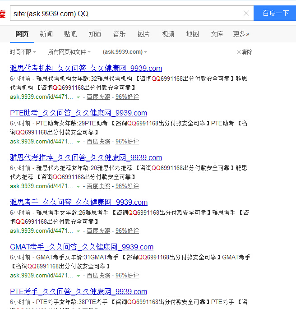The image size is (296, 309).
Task: Expand the green arrow under 雅思考手 result
Action: [78, 231]
